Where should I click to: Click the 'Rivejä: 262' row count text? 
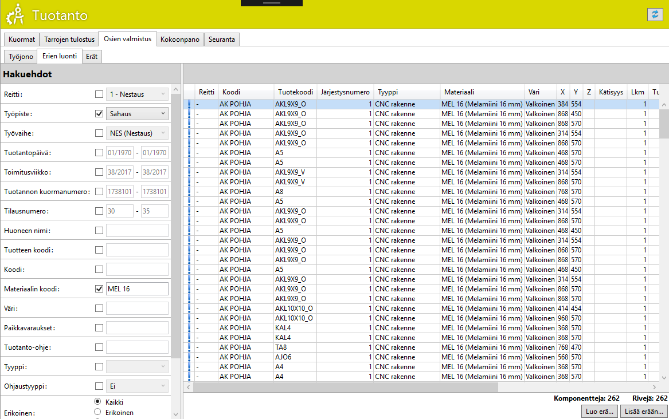click(650, 398)
